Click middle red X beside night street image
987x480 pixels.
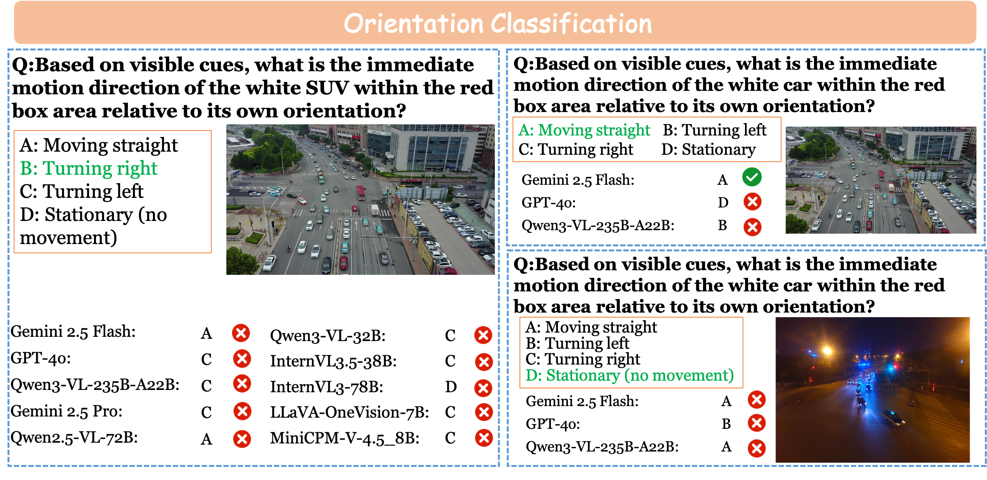click(x=756, y=423)
